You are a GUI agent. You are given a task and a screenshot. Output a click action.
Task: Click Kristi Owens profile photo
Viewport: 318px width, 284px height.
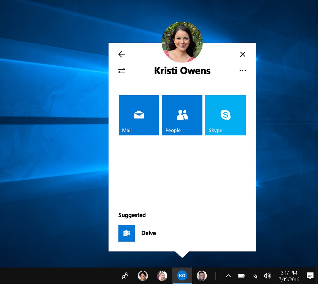(182, 42)
